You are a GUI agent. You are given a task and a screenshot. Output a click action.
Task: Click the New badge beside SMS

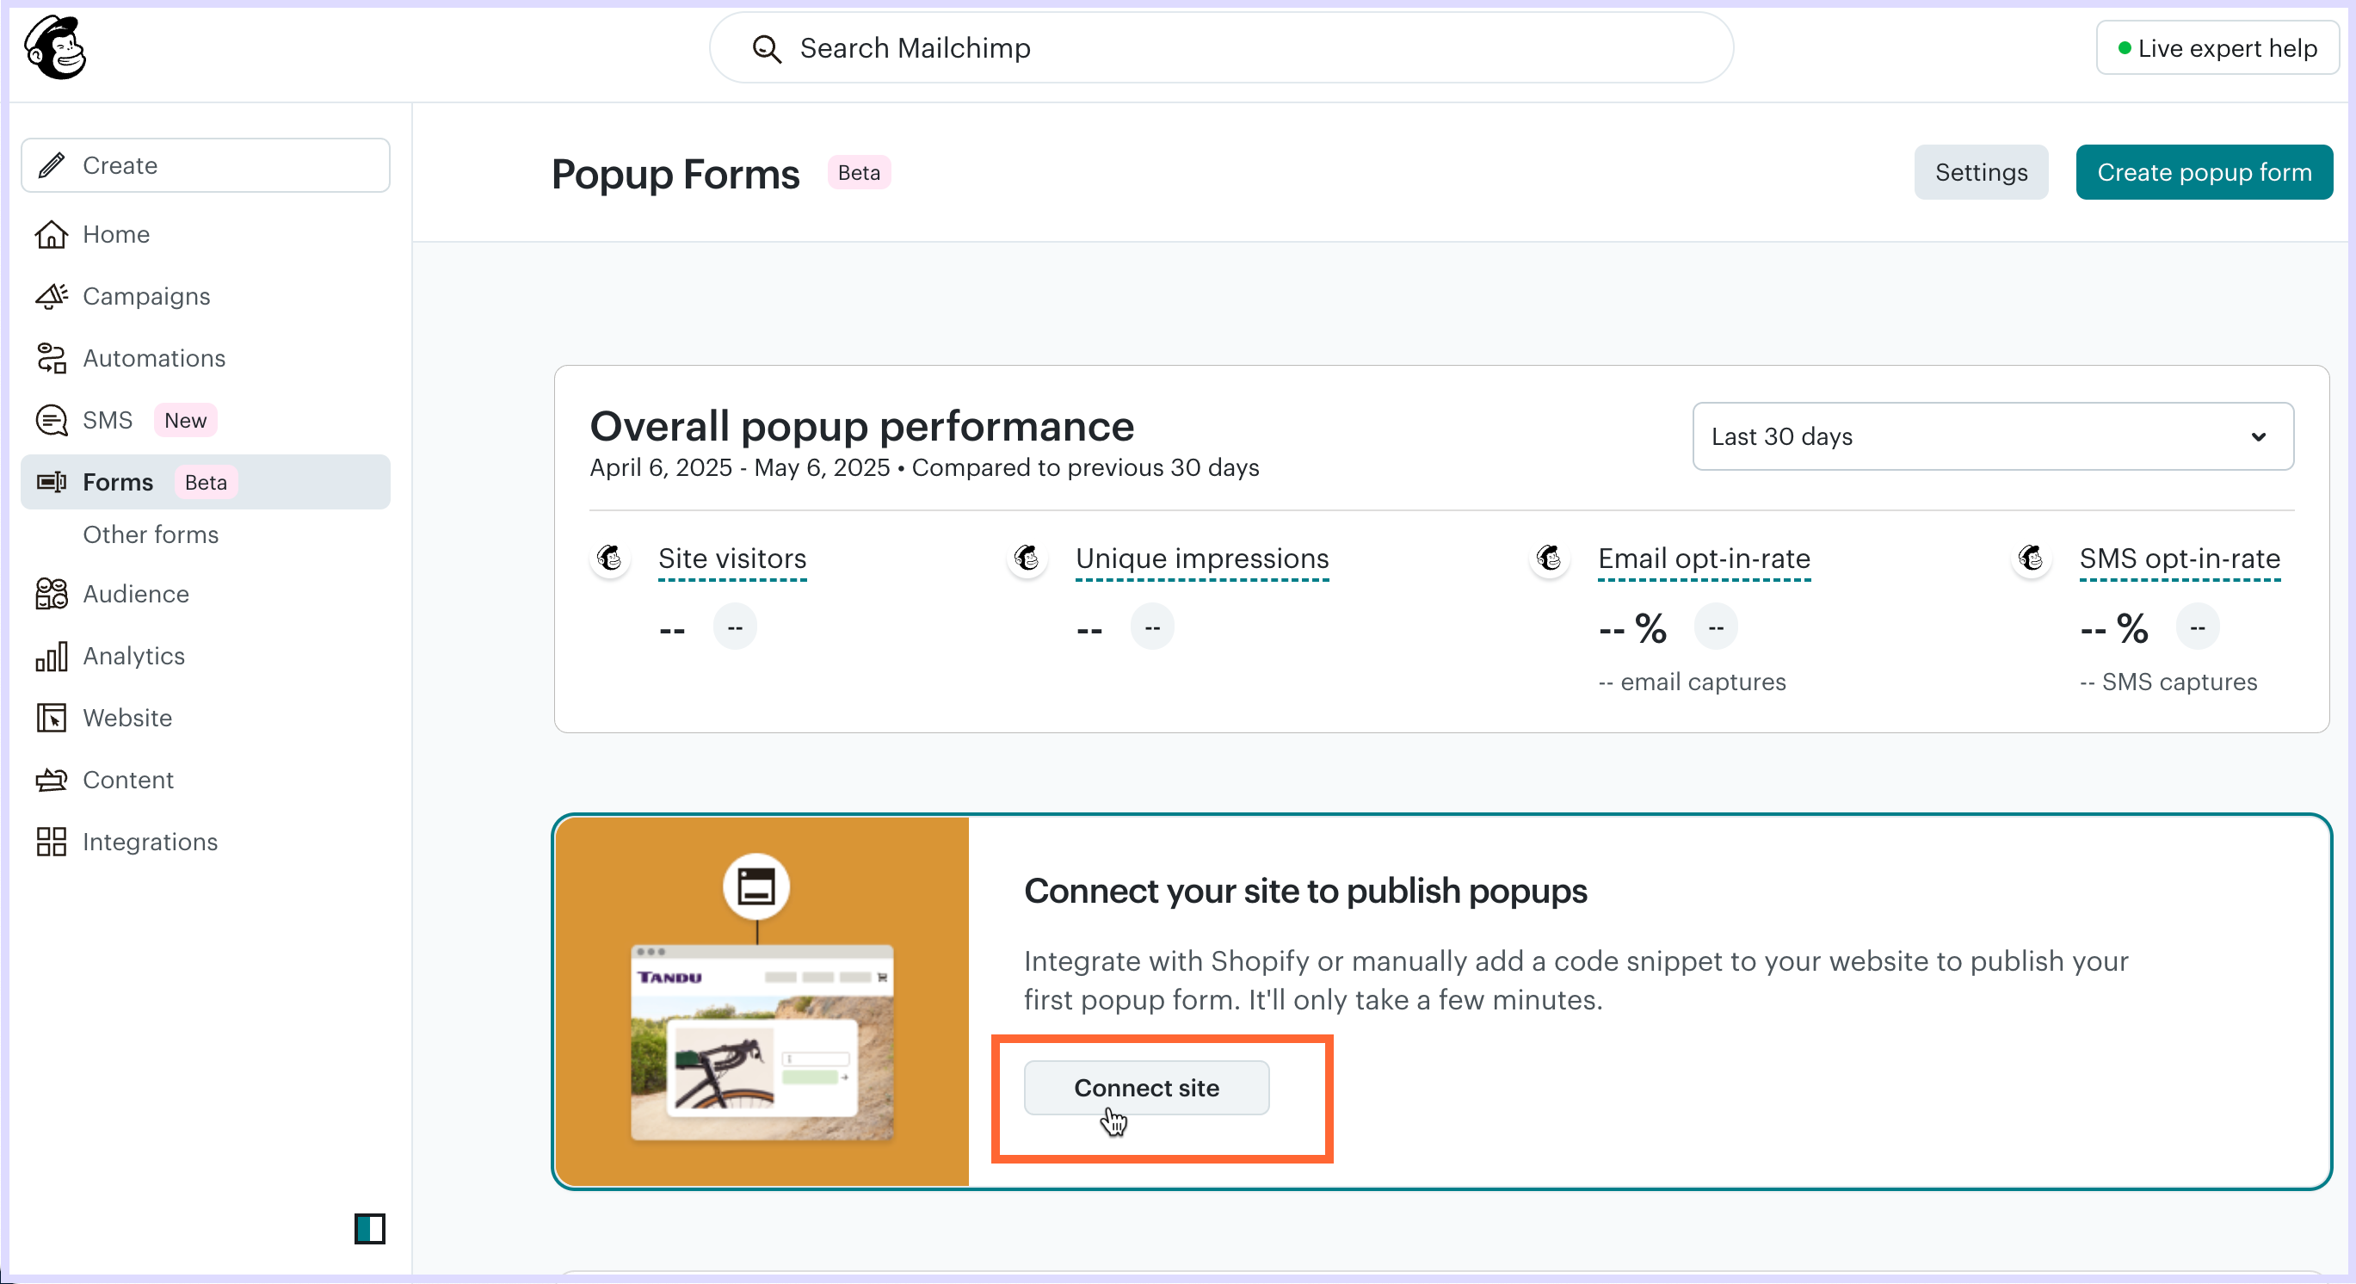186,421
